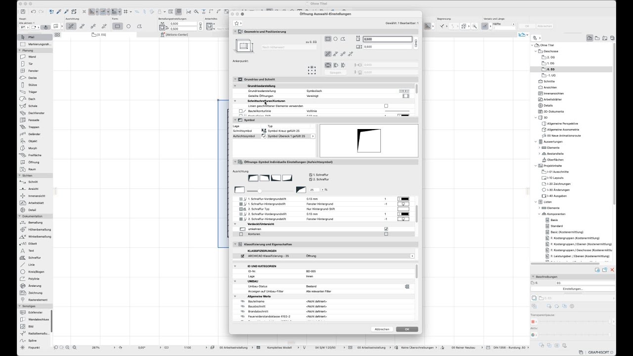Collapse the Verdeckt/Untersicht group
The width and height of the screenshot is (633, 356).
point(235,224)
